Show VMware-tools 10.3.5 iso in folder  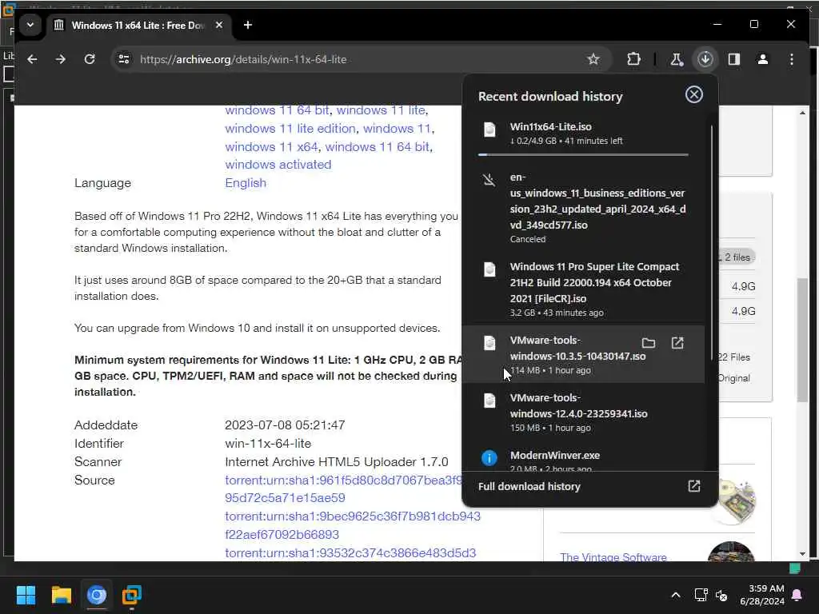point(648,343)
